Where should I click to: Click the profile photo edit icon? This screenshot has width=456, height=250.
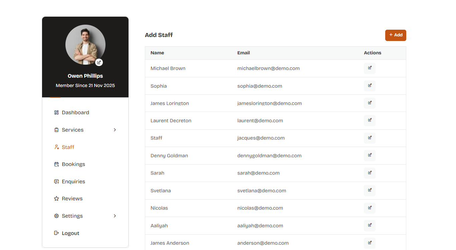(x=99, y=62)
